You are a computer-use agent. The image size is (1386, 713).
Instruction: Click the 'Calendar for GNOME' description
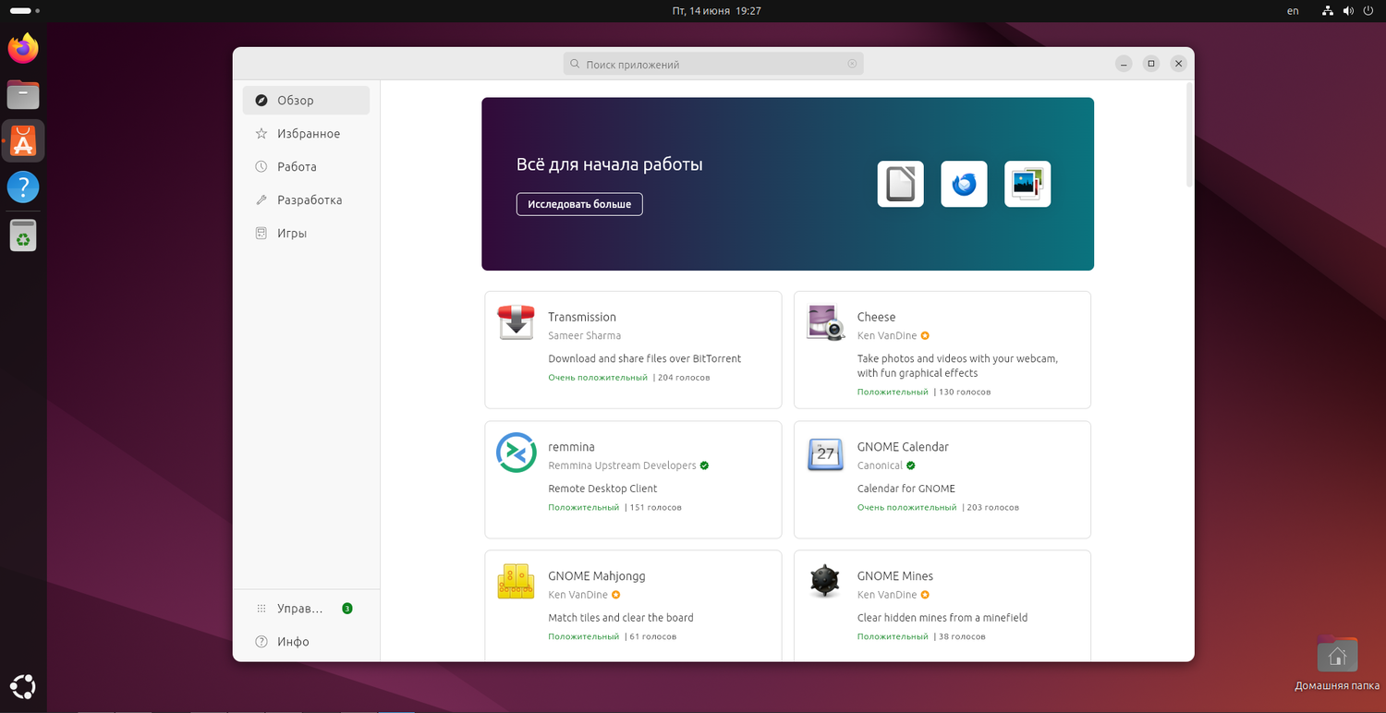[906, 489]
